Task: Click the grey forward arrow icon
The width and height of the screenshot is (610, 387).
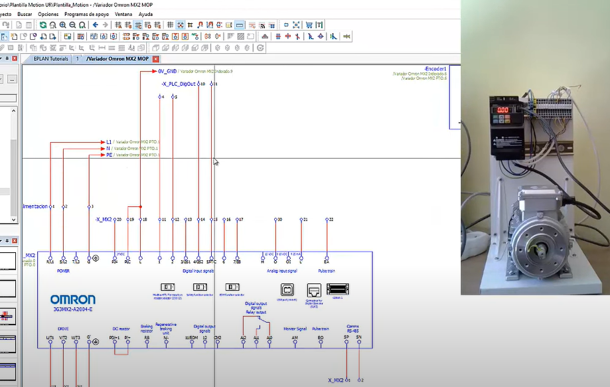Action: click(x=105, y=25)
